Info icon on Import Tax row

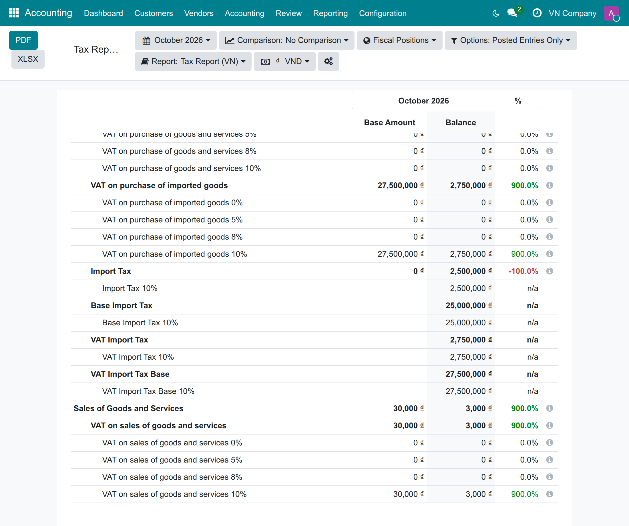(549, 271)
